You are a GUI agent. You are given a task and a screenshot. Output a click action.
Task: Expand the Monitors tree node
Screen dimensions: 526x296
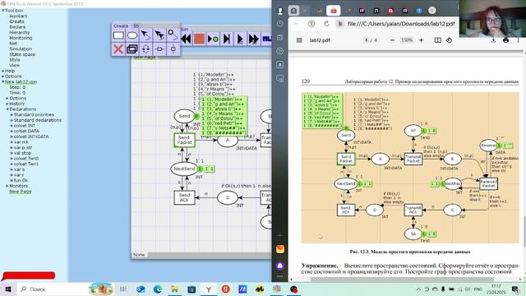pyautogui.click(x=7, y=186)
